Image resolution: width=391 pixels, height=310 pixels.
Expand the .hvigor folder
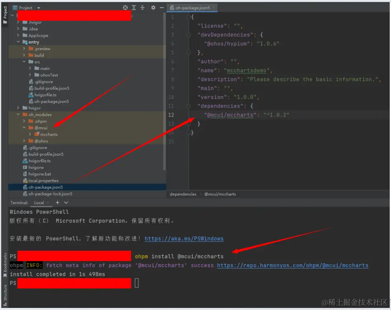(x=18, y=22)
